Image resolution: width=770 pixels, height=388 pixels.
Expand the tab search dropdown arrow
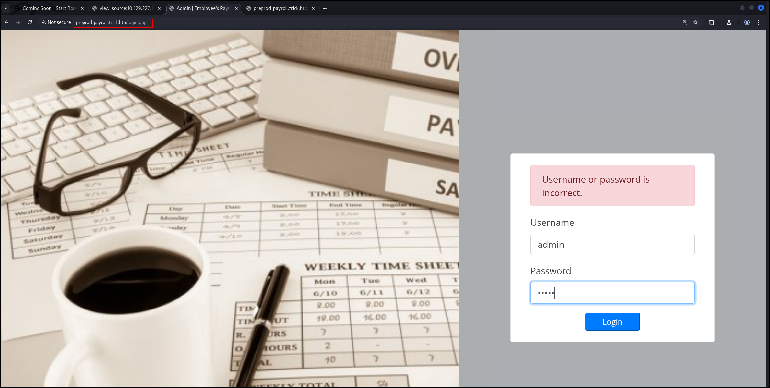coord(6,8)
